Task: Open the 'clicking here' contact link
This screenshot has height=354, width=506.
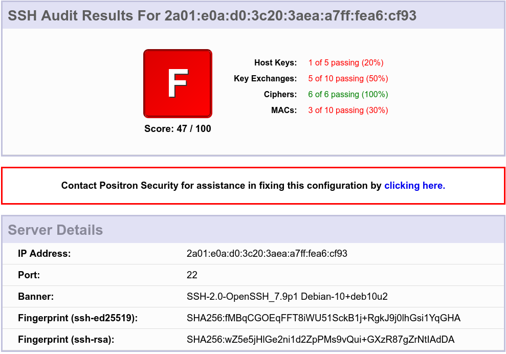Action: click(x=414, y=186)
